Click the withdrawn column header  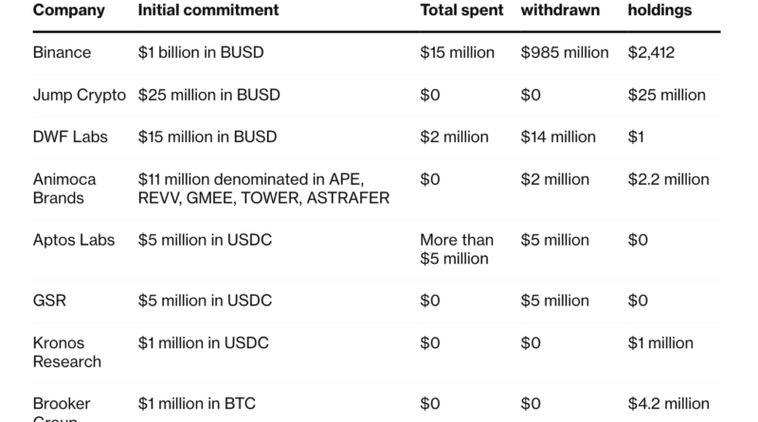click(x=559, y=11)
